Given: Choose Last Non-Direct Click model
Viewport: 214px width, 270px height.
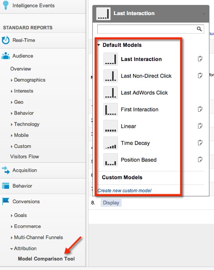Looking at the screenshot, I should pos(146,76).
